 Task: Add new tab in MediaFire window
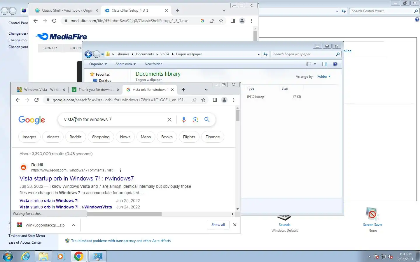pos(178,10)
